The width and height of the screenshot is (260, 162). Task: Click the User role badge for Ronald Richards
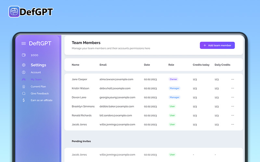point(172,115)
